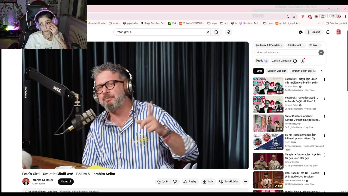Click the person icon beside Zaman Damgaları
This screenshot has width=348, height=196.
(303, 61)
